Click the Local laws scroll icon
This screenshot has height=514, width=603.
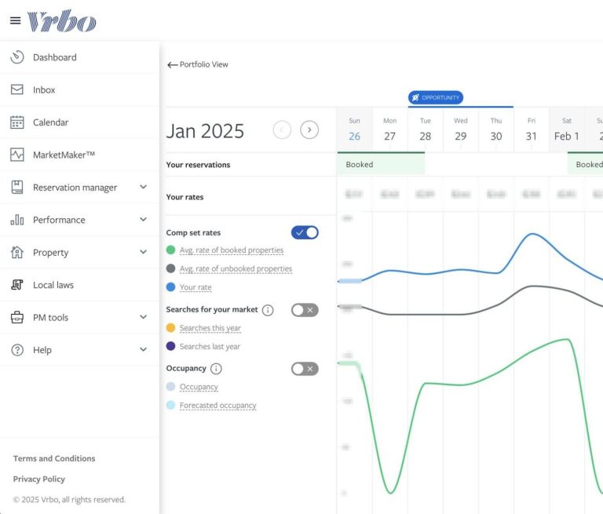[x=17, y=285]
